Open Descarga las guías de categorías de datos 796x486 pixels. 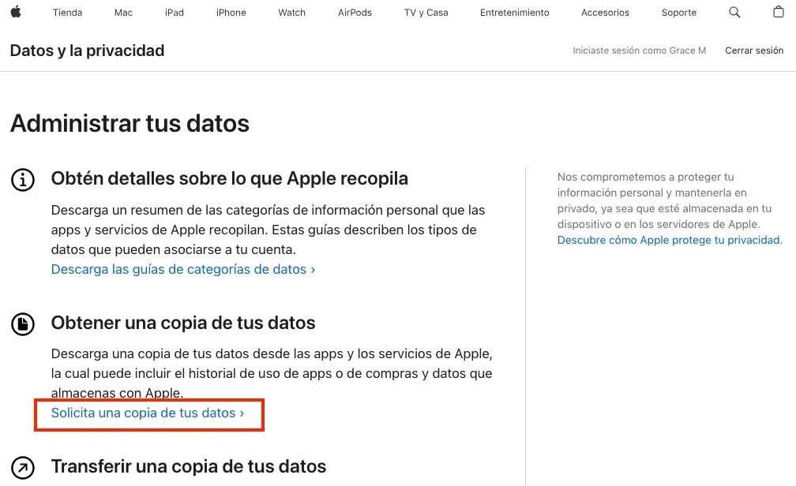(x=182, y=269)
